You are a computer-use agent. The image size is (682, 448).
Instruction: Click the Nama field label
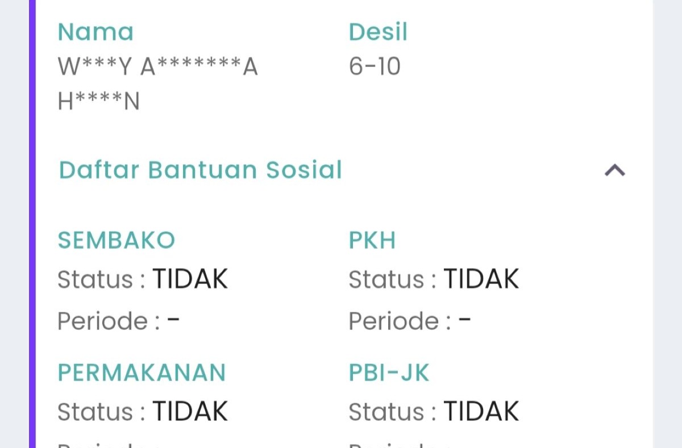(x=95, y=31)
